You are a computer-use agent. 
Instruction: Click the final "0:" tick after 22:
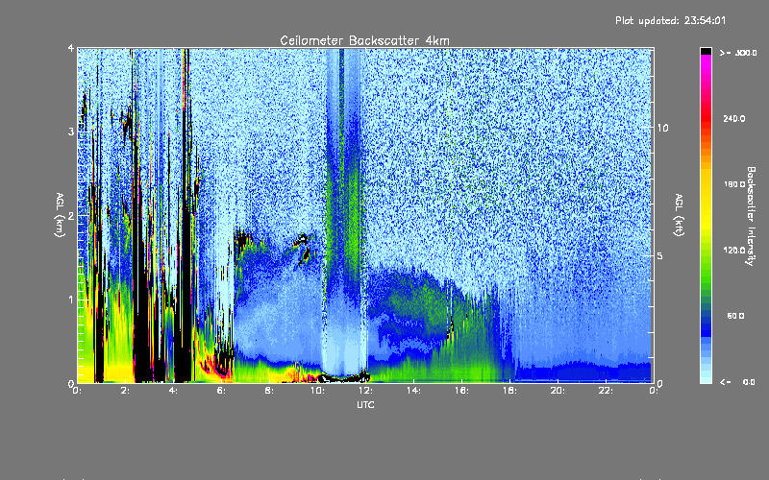point(654,391)
